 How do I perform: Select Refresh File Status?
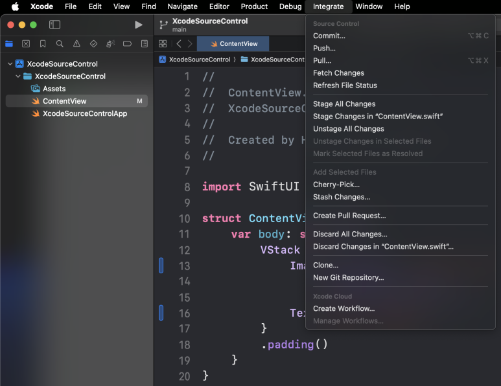tap(401, 85)
